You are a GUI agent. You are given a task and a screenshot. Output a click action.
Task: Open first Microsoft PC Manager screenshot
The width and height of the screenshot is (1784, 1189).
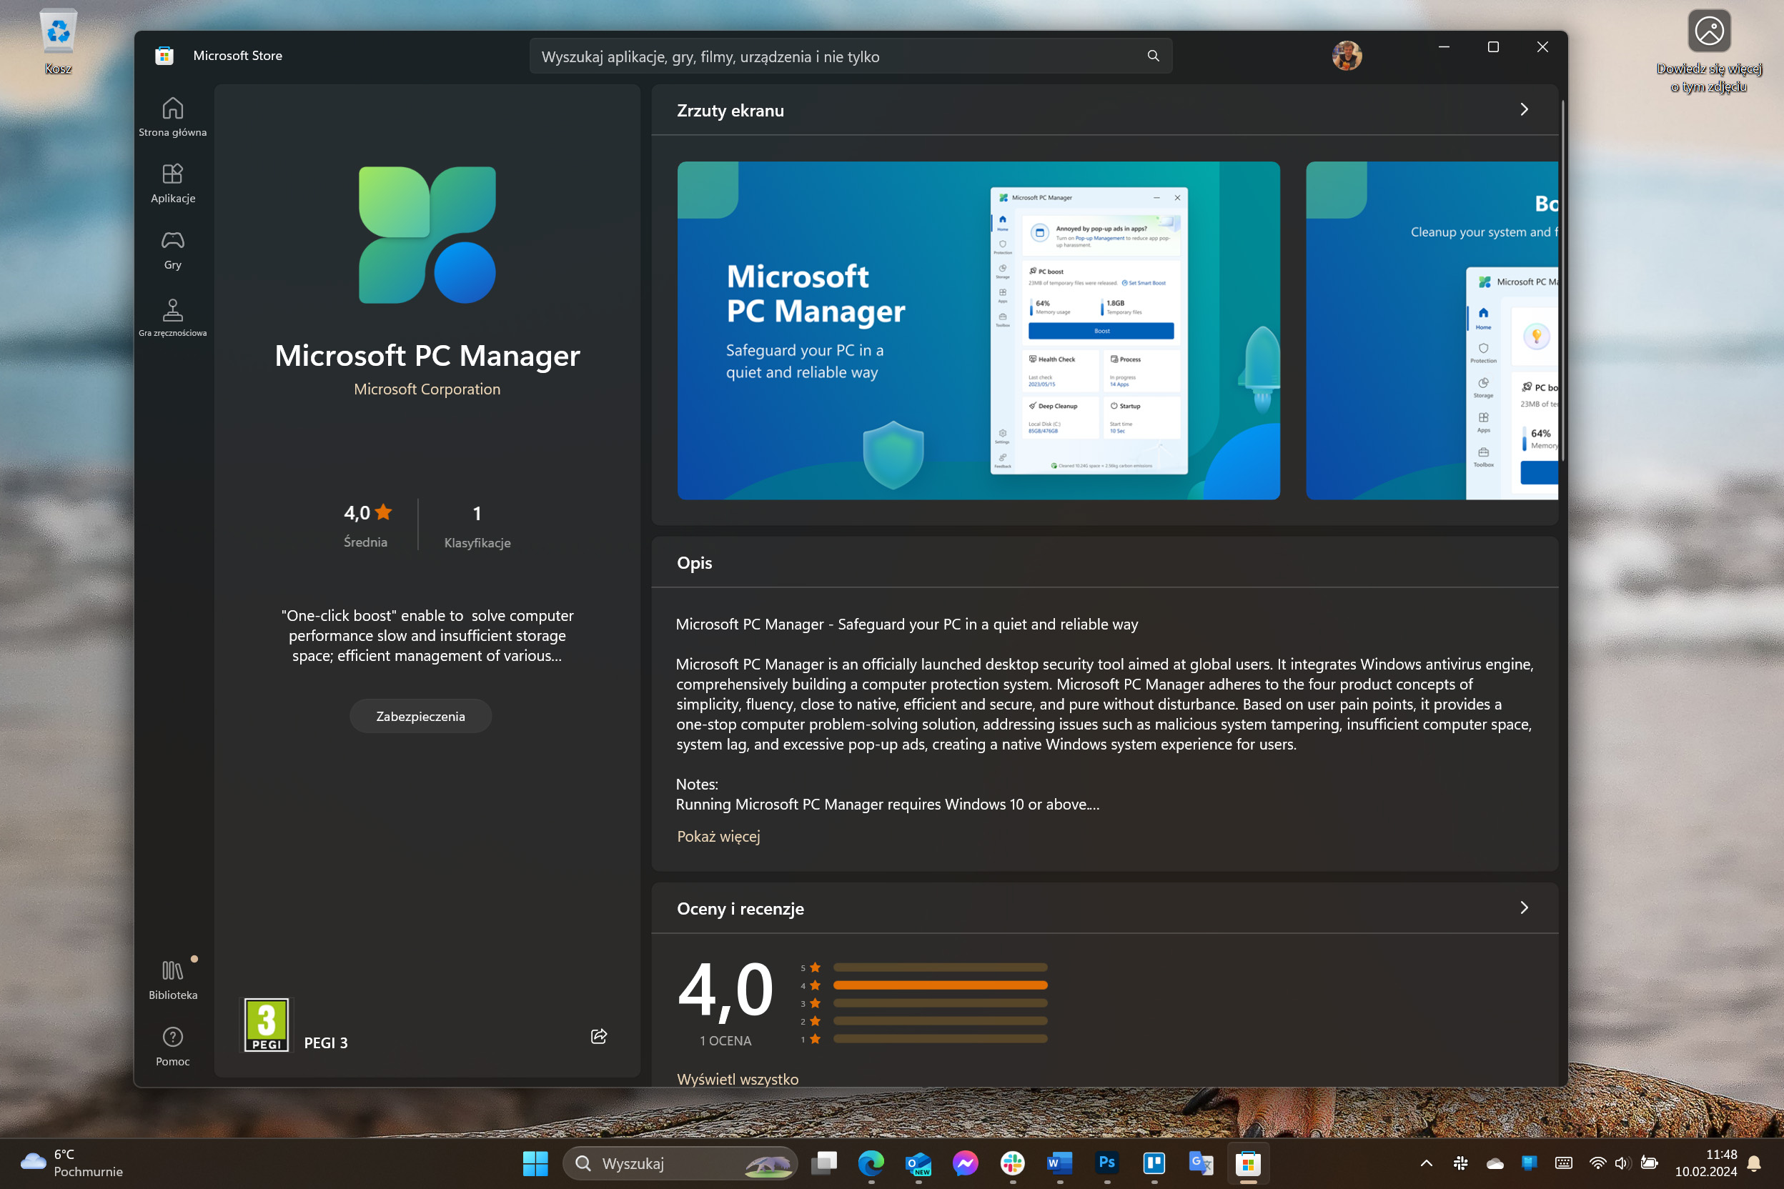[x=978, y=331]
